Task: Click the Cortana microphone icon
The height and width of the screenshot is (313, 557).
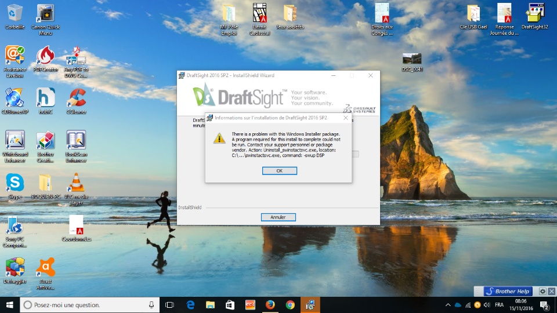Action: pos(151,305)
